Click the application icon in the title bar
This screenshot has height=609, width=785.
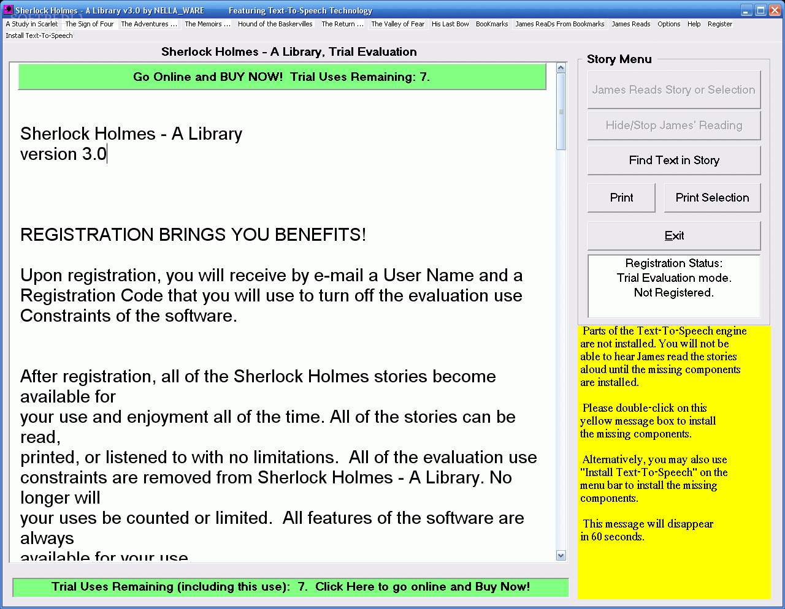pos(8,10)
